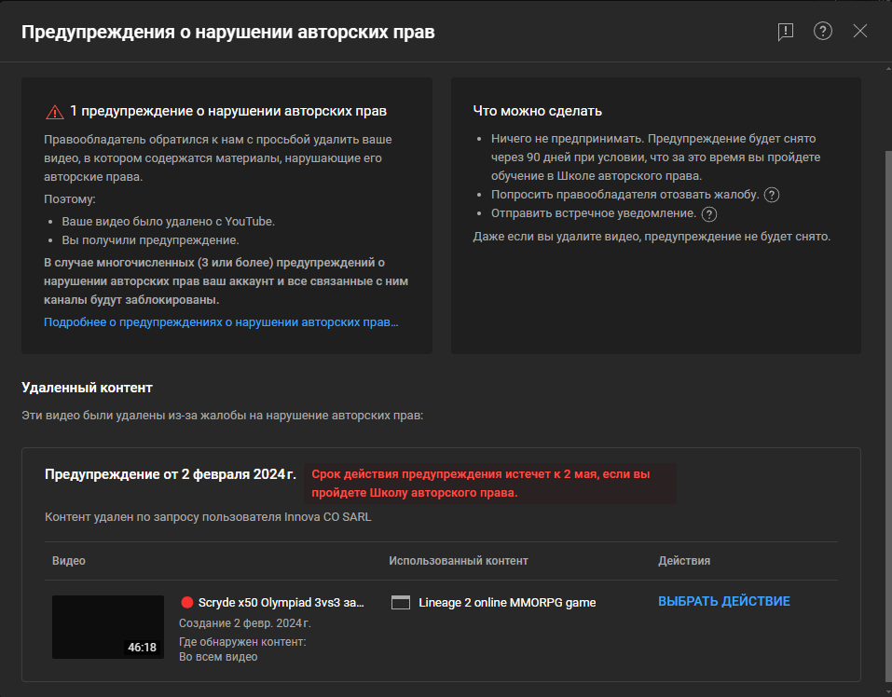Click 'ВЫБРАТЬ ДЕЙСТВИЕ' for the removed video

[724, 601]
